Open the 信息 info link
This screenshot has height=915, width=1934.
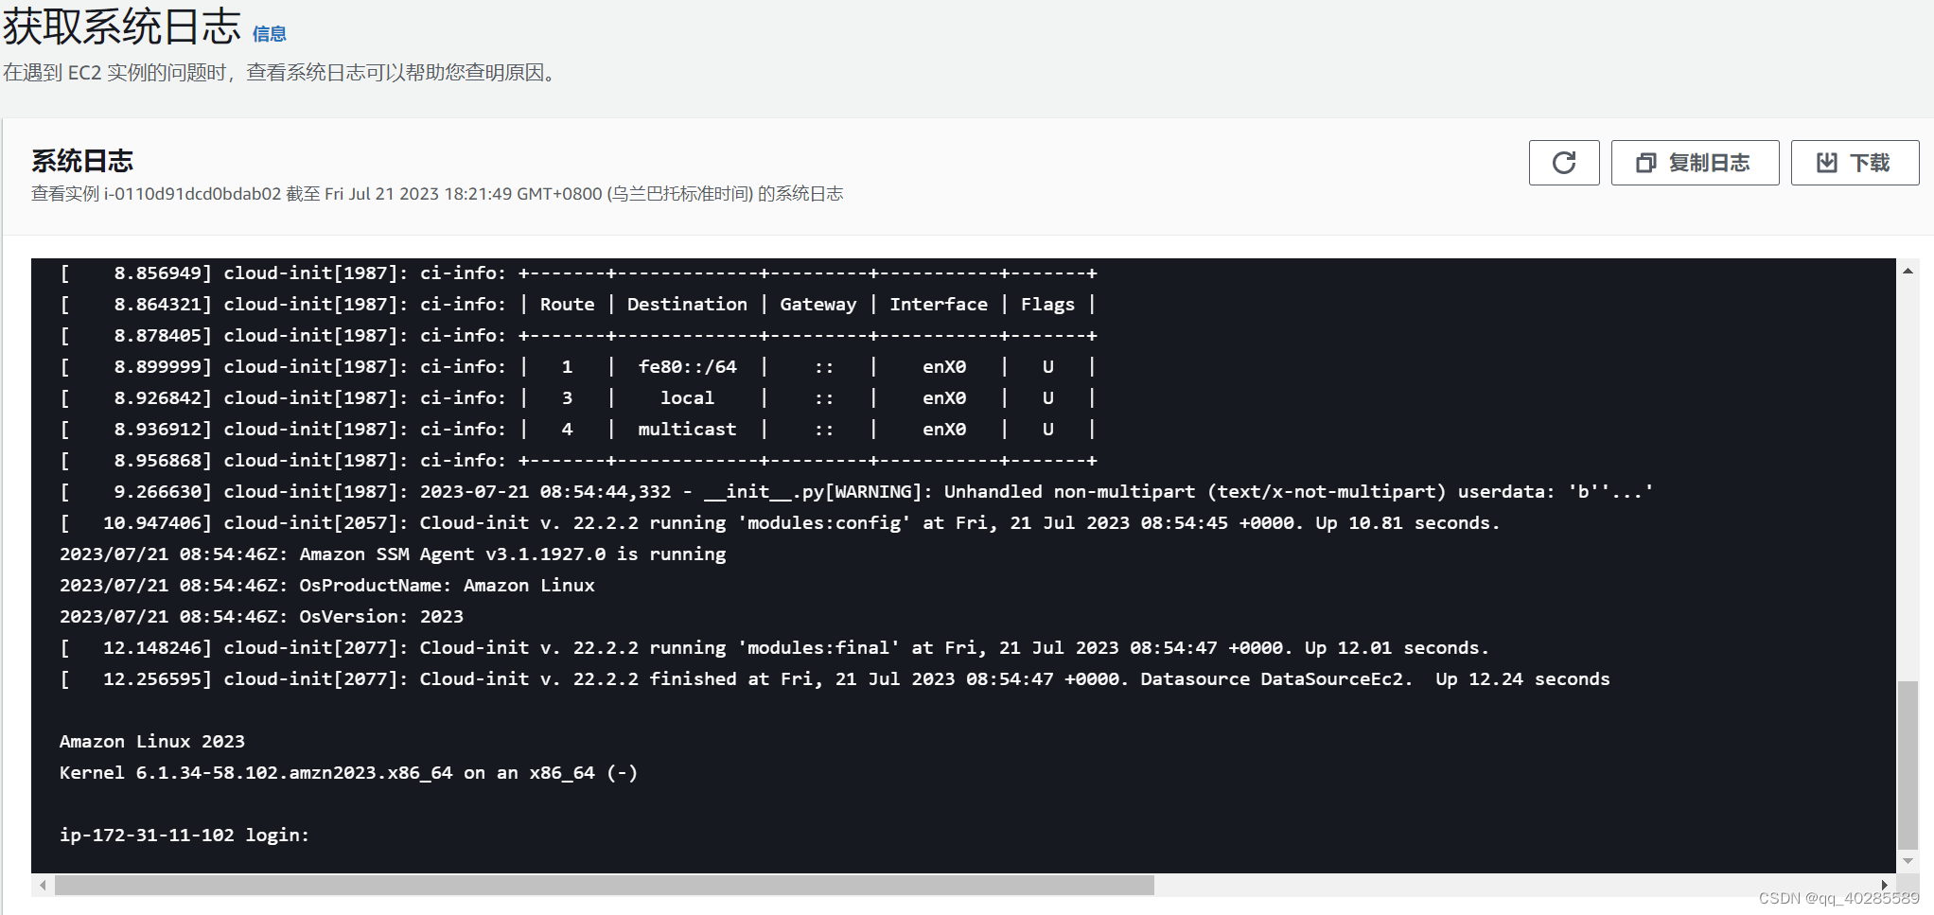pyautogui.click(x=270, y=34)
